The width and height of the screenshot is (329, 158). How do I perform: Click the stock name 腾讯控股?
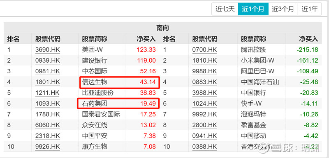tap(254, 50)
